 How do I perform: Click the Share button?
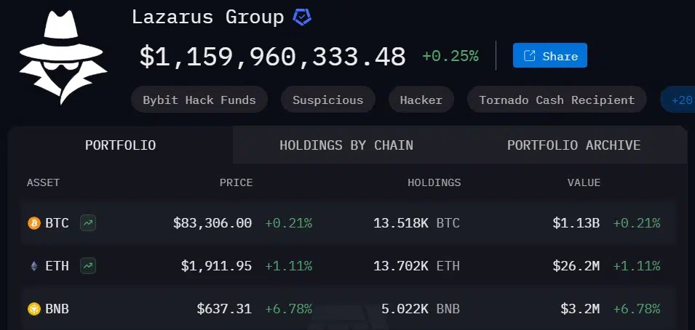[x=550, y=55]
